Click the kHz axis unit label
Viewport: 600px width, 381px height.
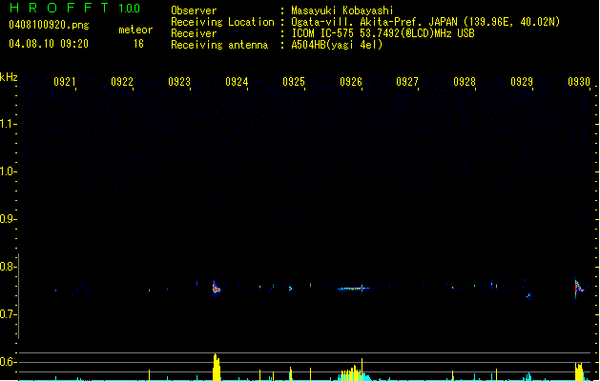point(9,77)
